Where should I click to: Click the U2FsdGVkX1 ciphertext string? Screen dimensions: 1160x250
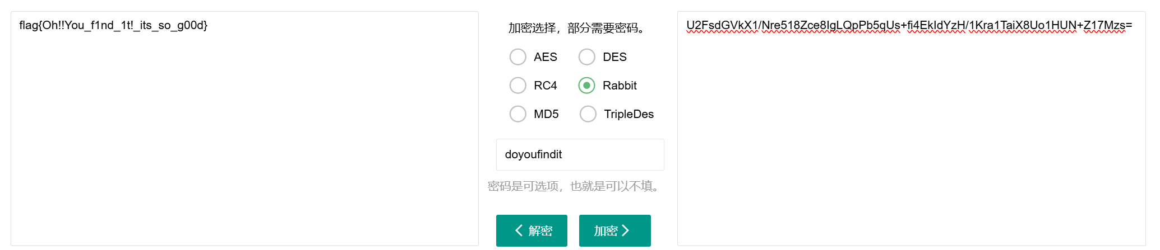coord(909,25)
